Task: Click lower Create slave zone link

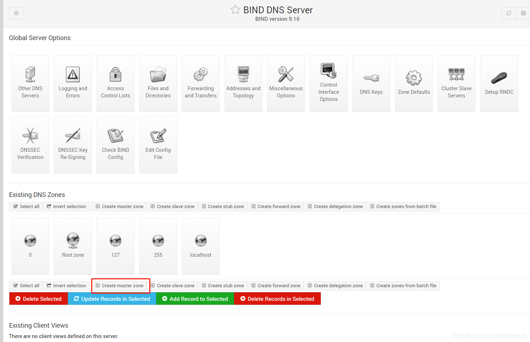Action: [172, 286]
